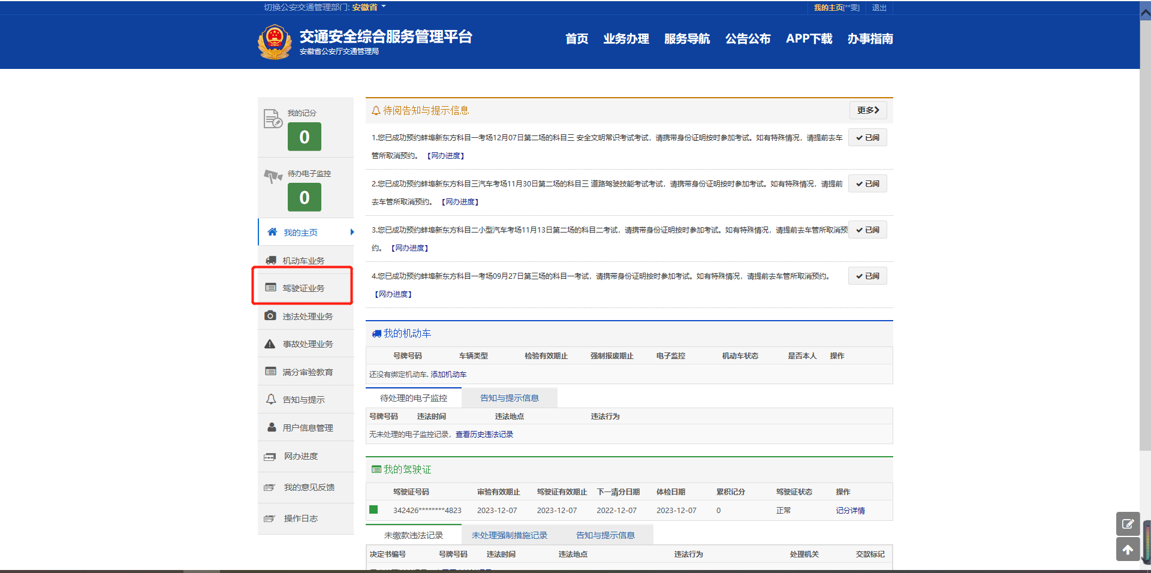This screenshot has height=573, width=1151.
Task: Click the person icon for 用户信息管理
Action: pyautogui.click(x=272, y=427)
